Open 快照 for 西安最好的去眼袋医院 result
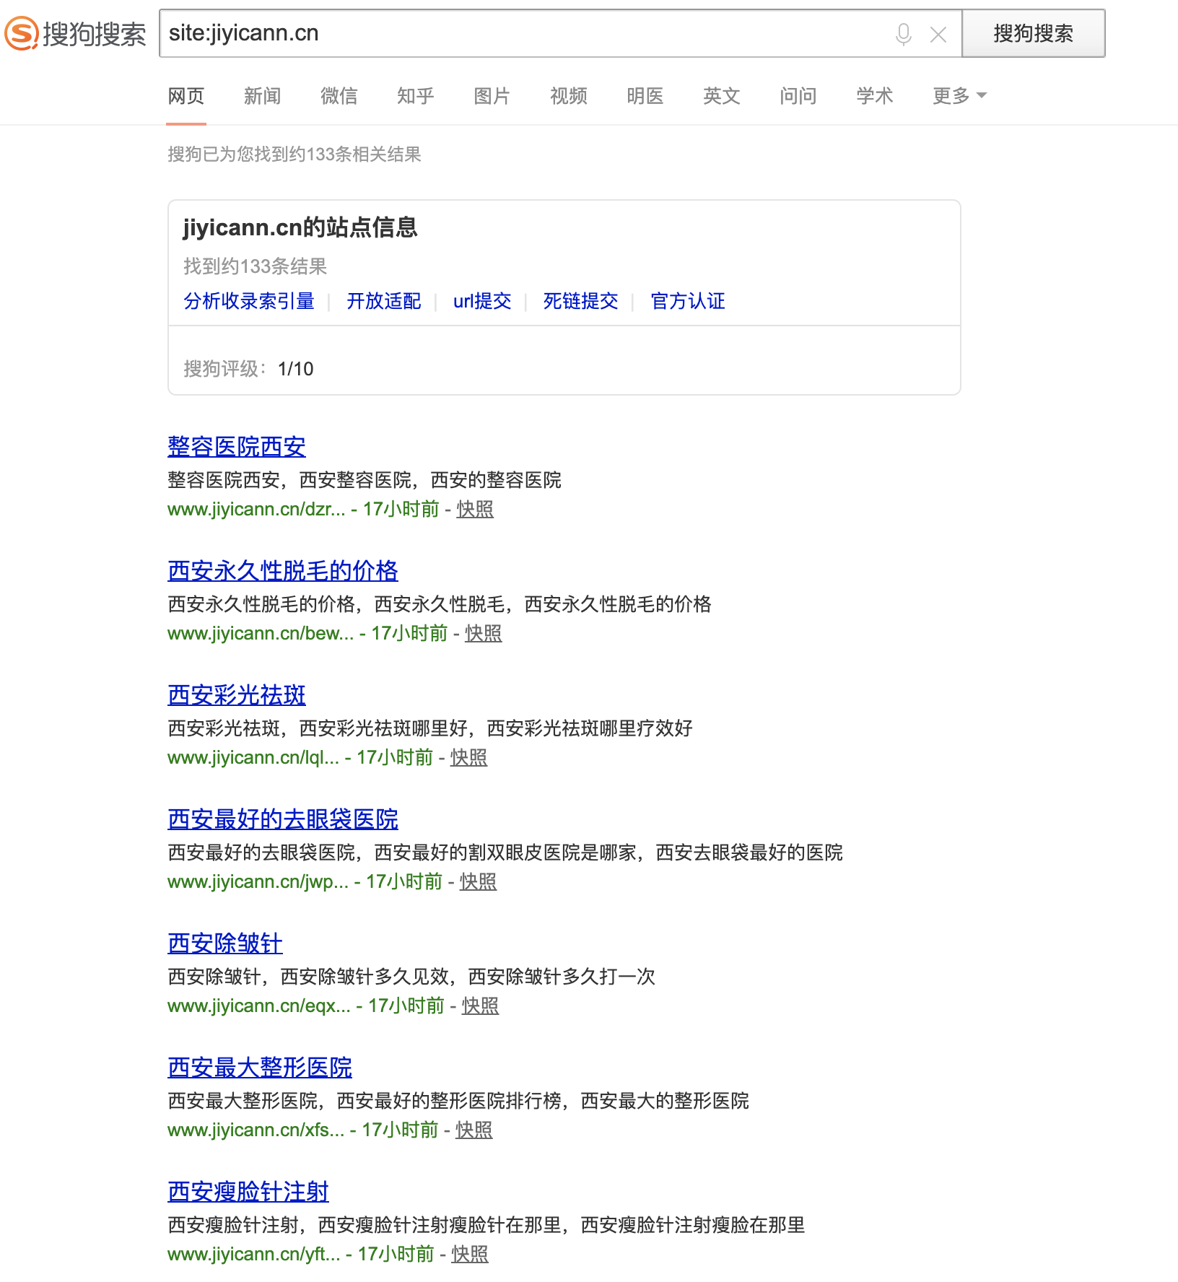 click(478, 882)
